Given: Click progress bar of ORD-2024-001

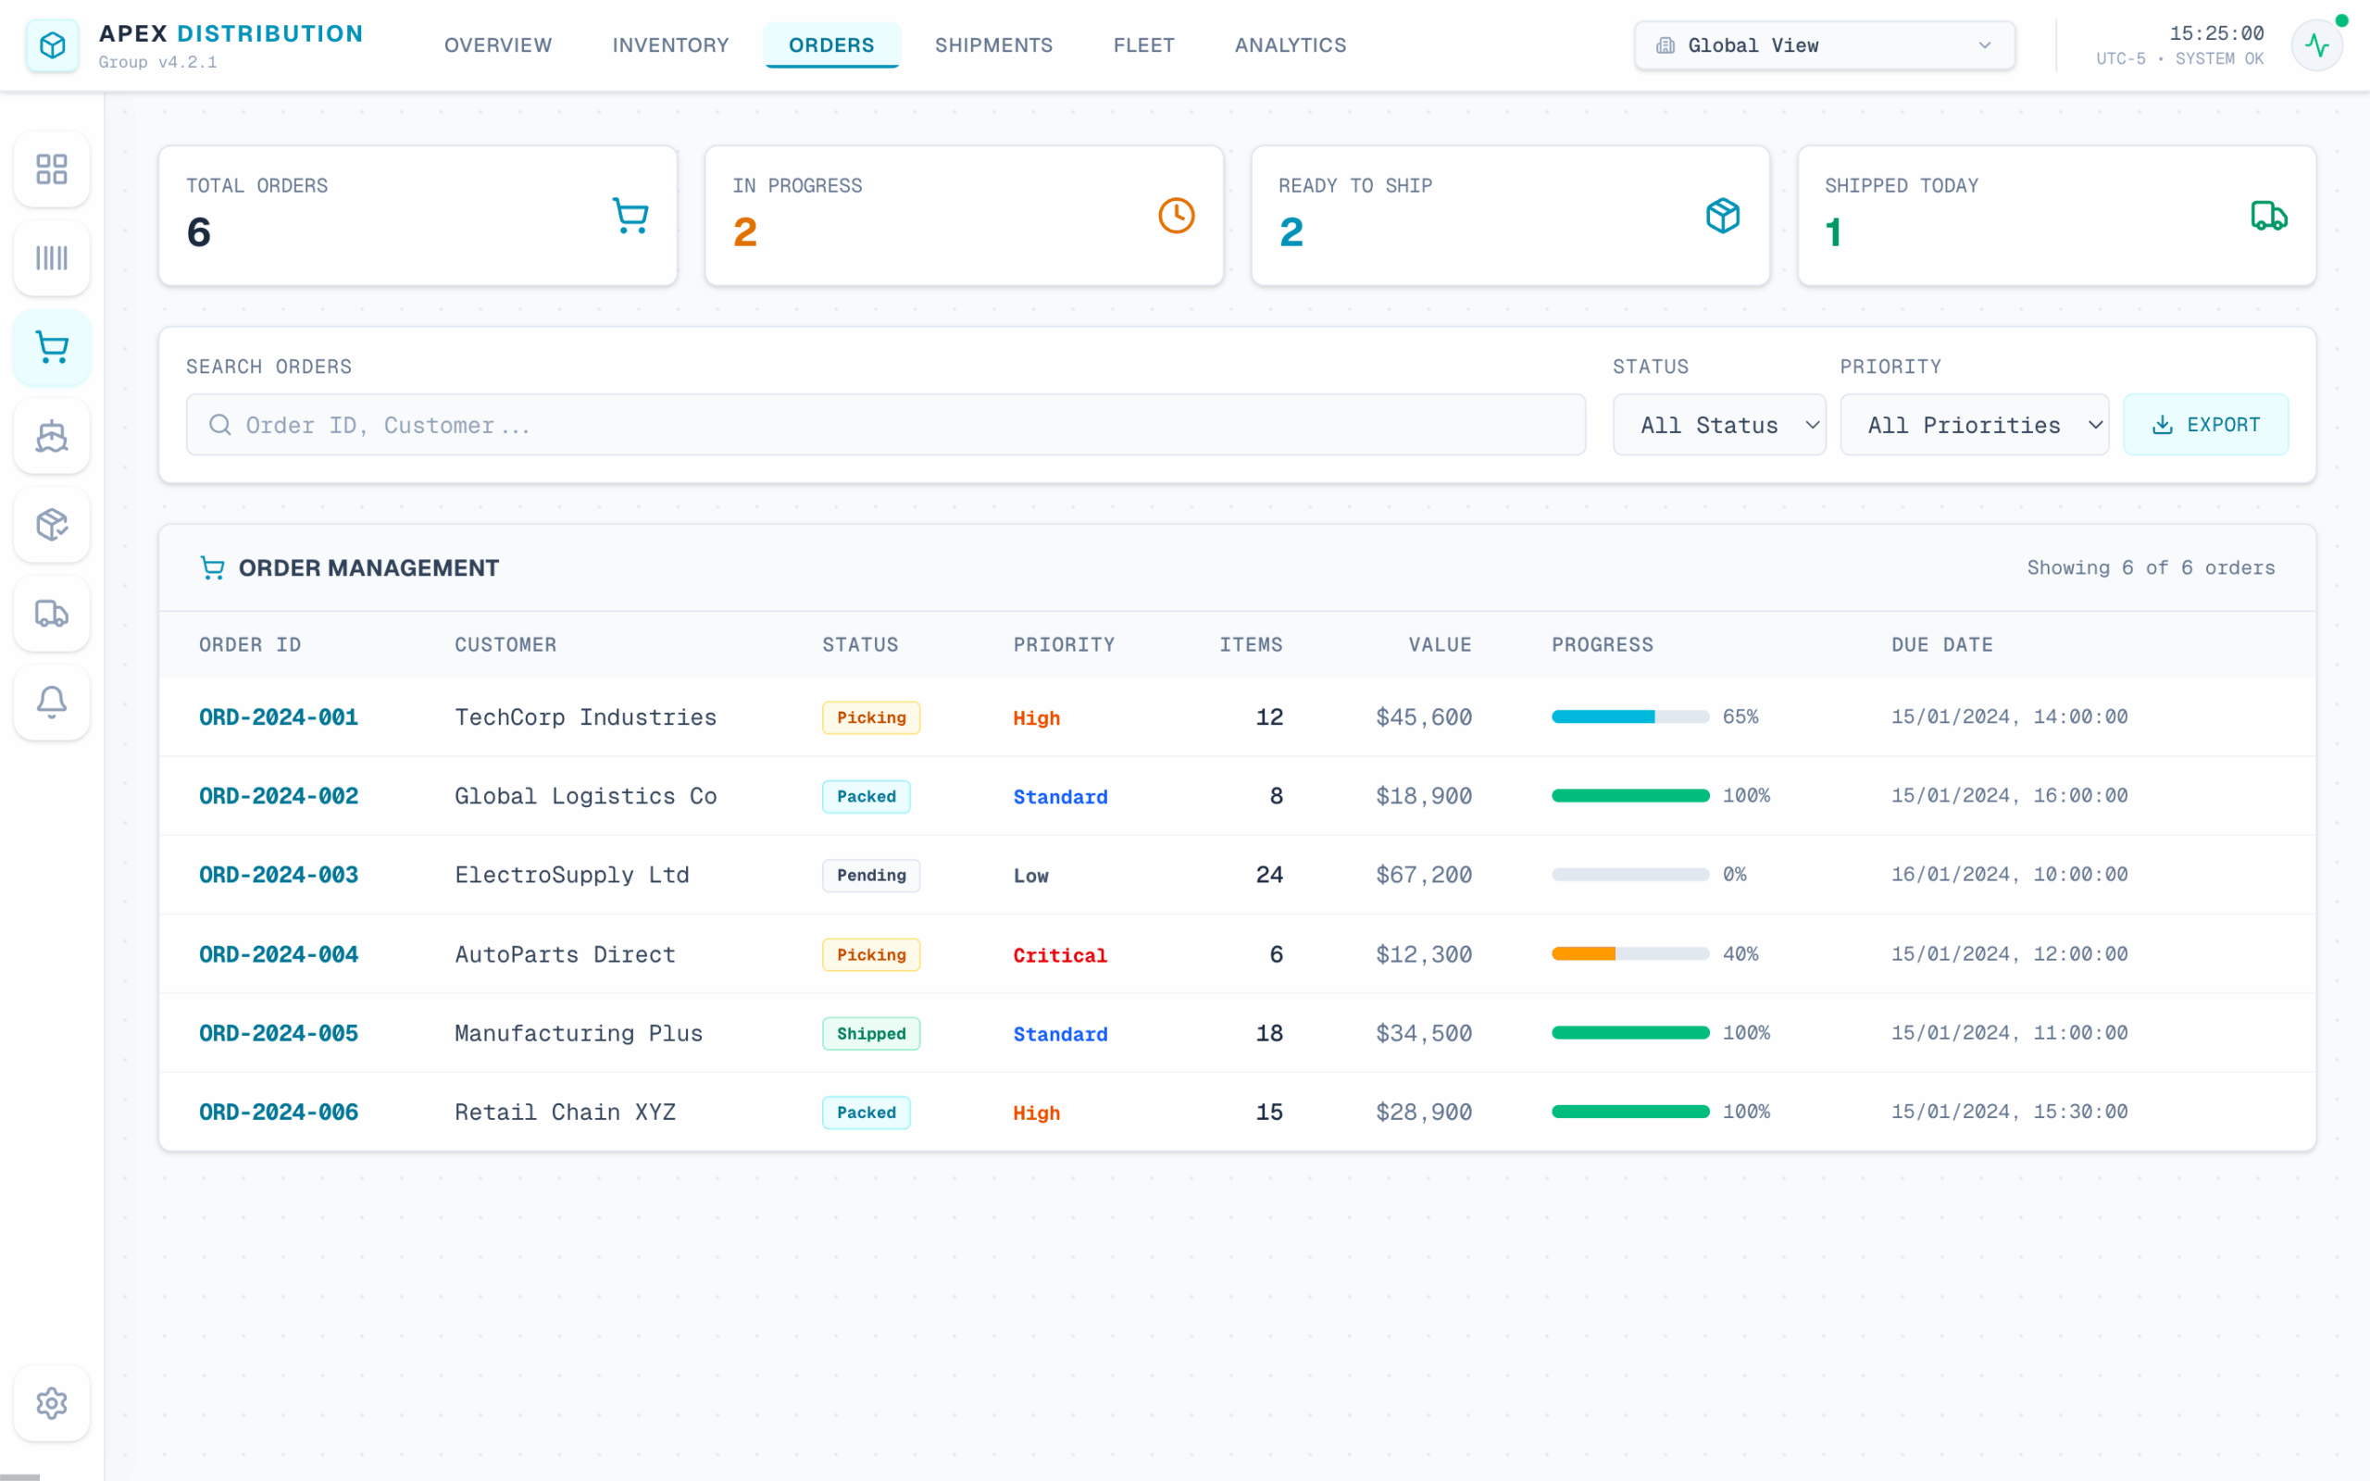Looking at the screenshot, I should click(1629, 717).
